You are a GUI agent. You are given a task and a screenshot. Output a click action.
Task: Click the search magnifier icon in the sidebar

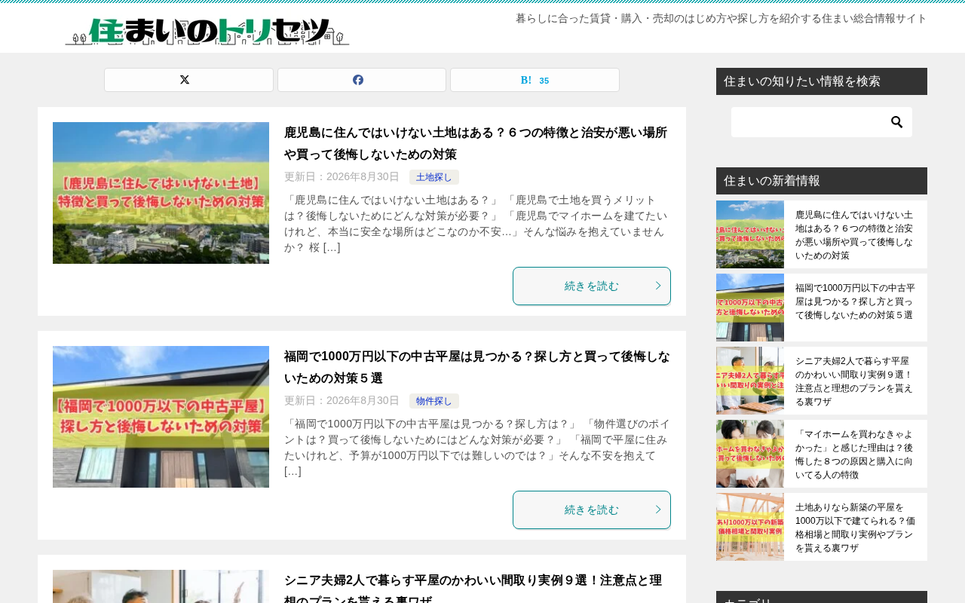896,122
